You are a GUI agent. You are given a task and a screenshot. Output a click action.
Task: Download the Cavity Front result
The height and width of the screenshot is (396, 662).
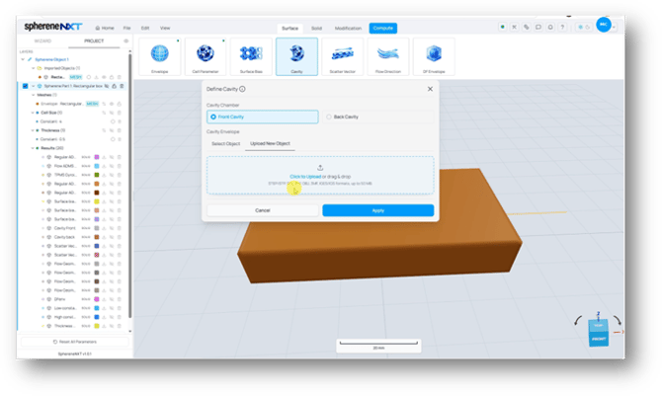105,228
